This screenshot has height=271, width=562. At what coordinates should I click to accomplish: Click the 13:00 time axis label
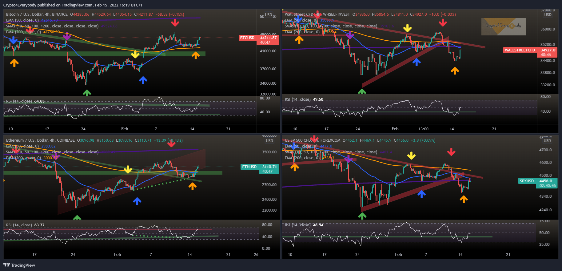[x=423, y=129]
